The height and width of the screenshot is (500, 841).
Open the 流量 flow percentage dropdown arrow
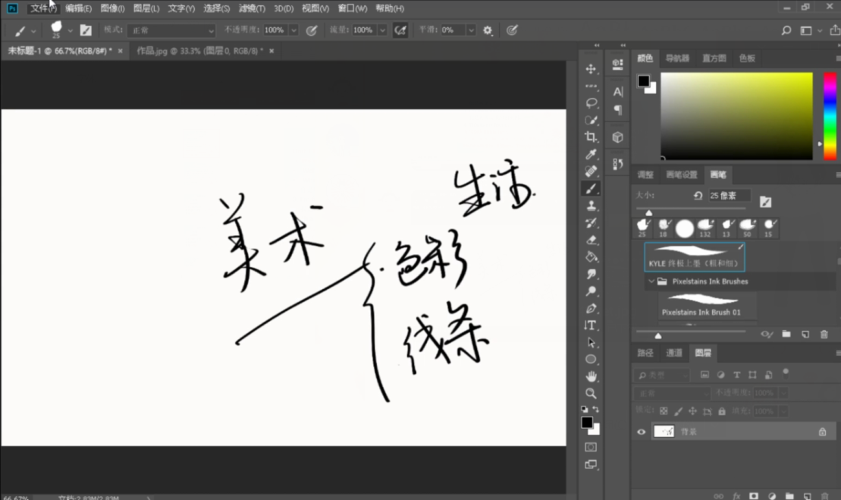[382, 30]
